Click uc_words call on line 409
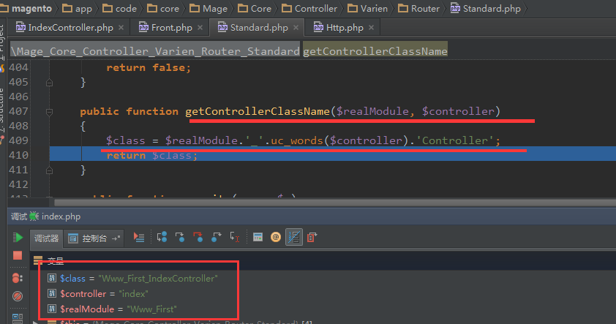The width and height of the screenshot is (616, 324). (x=296, y=140)
